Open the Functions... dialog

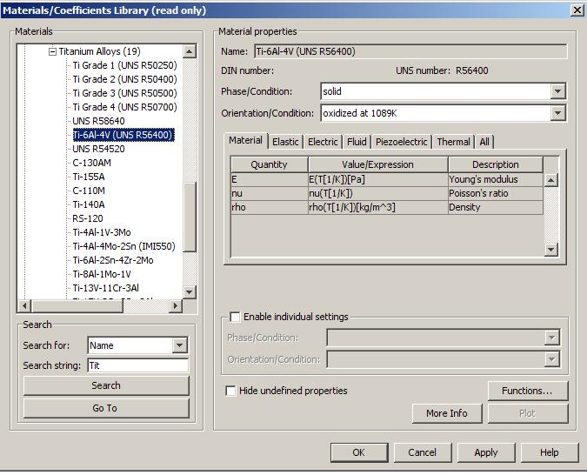click(x=528, y=391)
